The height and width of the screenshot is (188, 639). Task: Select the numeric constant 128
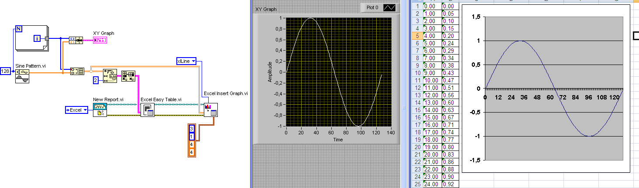click(x=6, y=71)
